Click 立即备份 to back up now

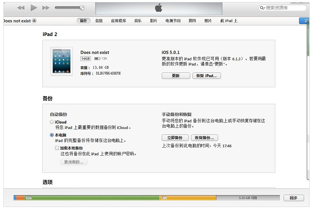point(175,138)
